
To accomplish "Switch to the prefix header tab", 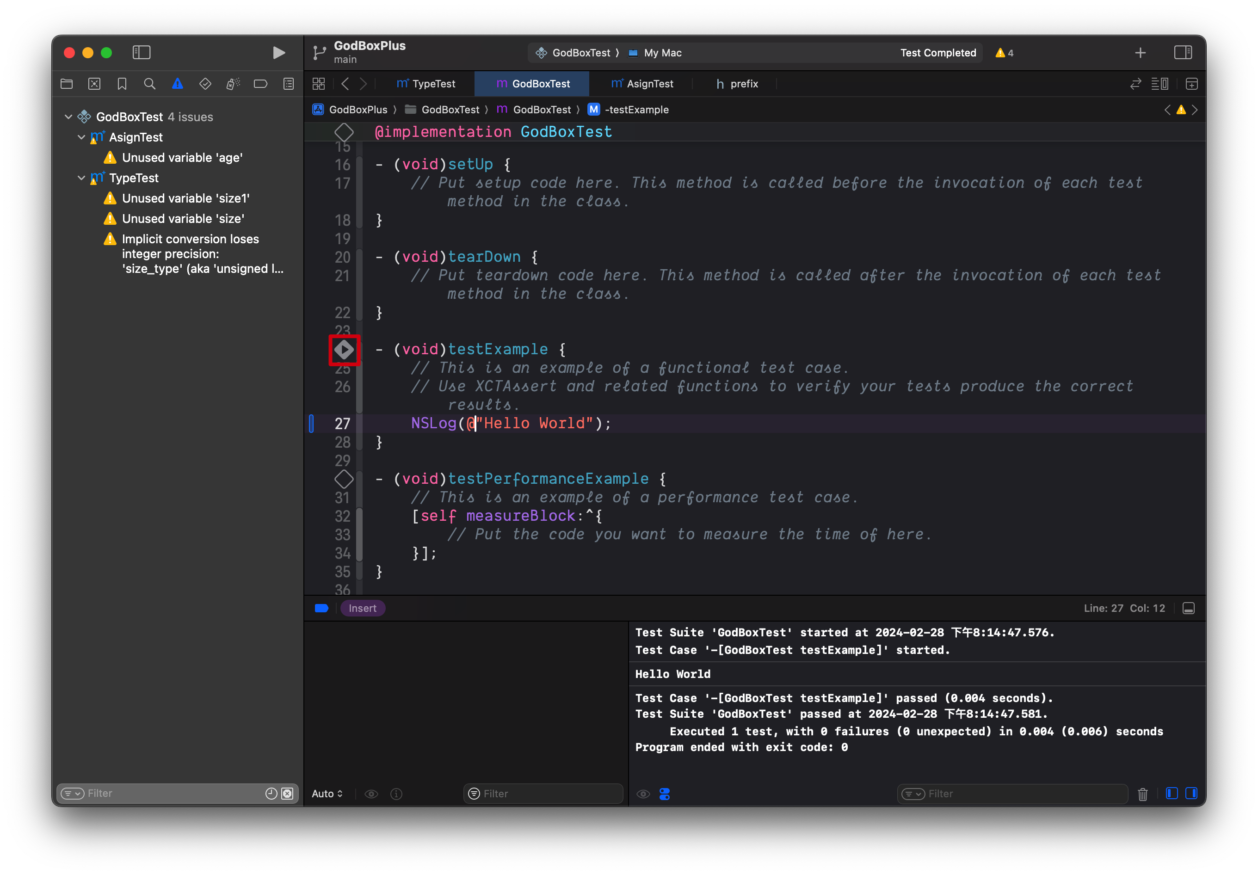I will point(737,84).
